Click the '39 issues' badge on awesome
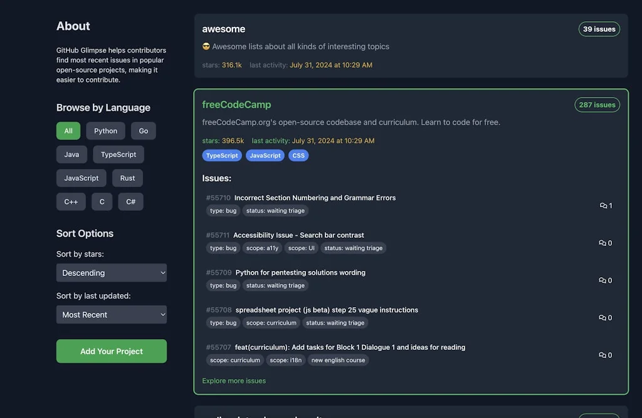The image size is (642, 418). pos(599,29)
